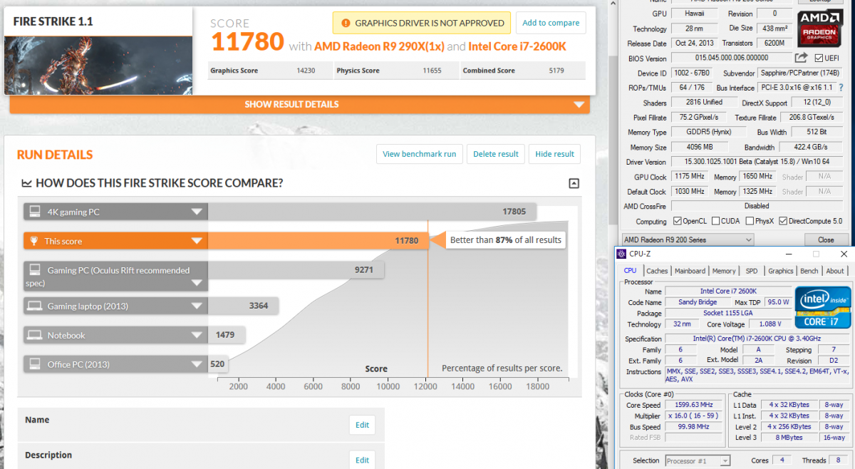This screenshot has width=855, height=469.
Task: Click the bus interface question mark icon
Action: pyautogui.click(x=840, y=88)
